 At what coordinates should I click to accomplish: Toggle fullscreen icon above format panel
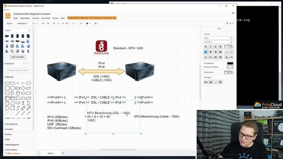point(227,23)
